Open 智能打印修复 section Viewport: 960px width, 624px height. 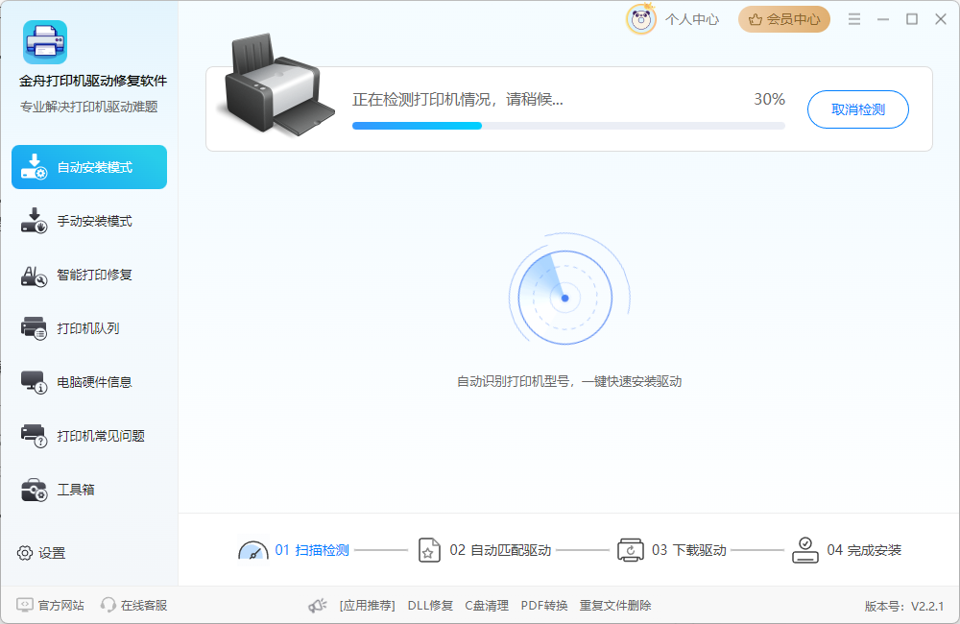[89, 275]
